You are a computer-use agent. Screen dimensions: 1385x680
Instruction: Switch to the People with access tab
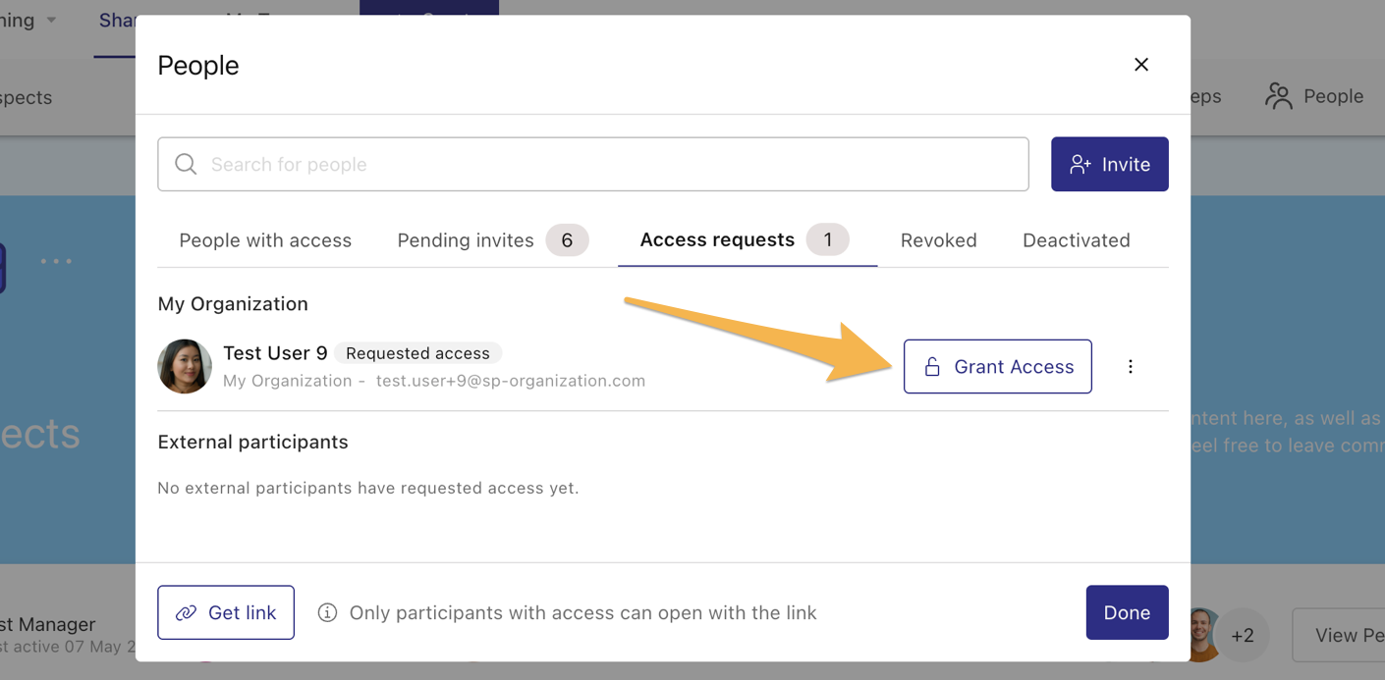pyautogui.click(x=264, y=239)
